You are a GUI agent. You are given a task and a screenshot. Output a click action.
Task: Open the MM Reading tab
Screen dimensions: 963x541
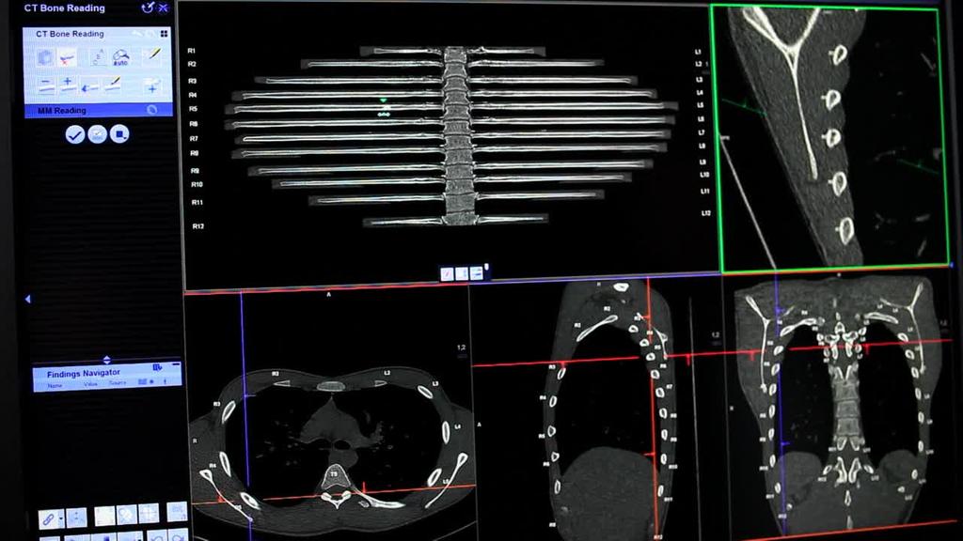click(62, 110)
